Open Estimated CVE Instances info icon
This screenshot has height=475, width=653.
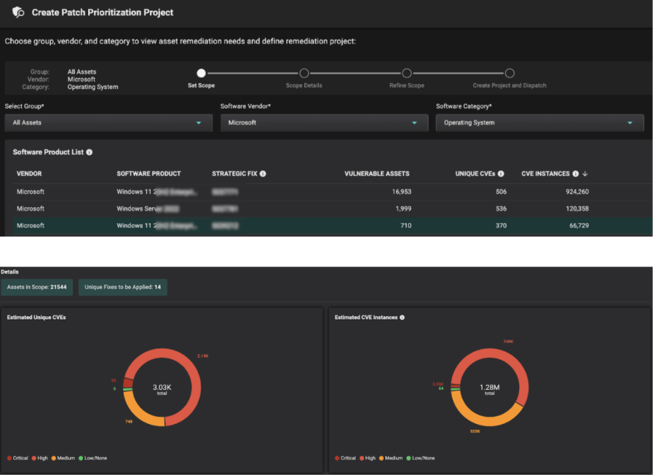click(x=402, y=318)
